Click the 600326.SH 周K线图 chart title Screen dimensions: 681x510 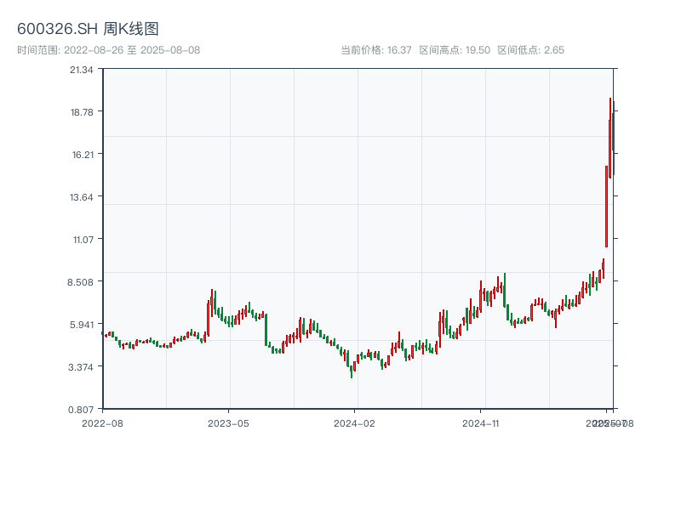click(88, 30)
